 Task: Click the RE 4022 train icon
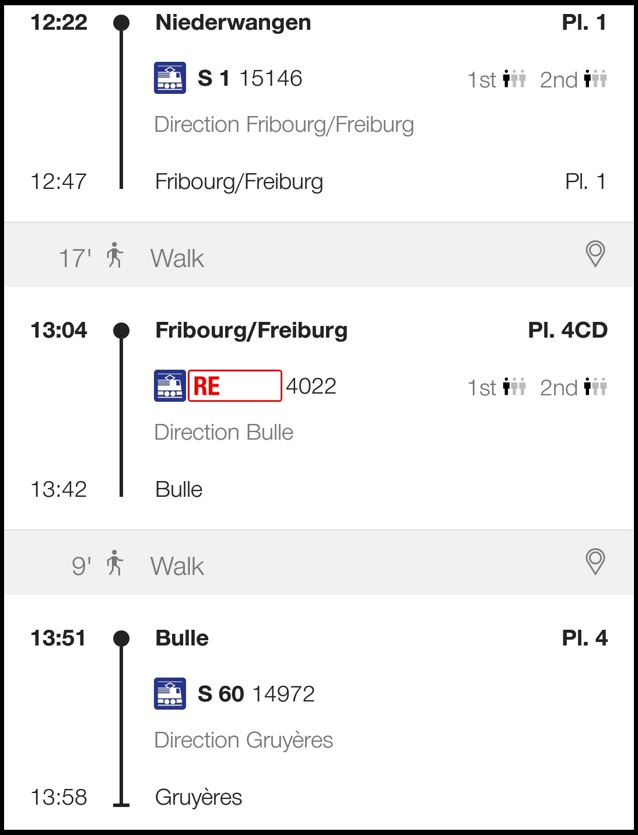coord(170,386)
